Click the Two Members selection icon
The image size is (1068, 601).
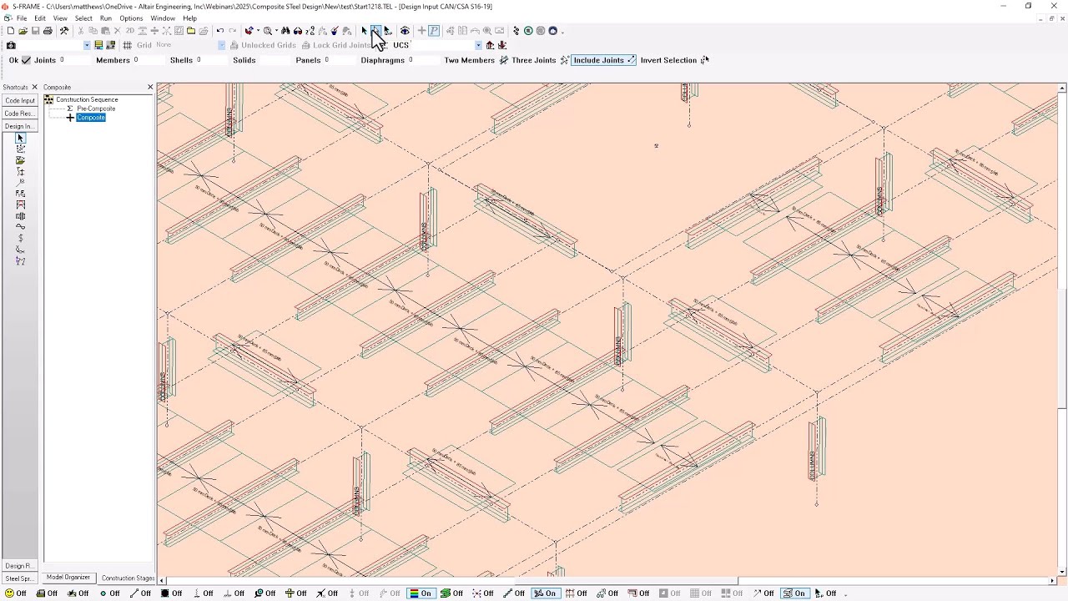[503, 60]
